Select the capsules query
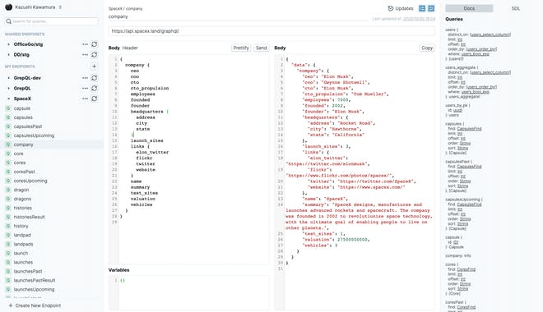 tap(23, 117)
